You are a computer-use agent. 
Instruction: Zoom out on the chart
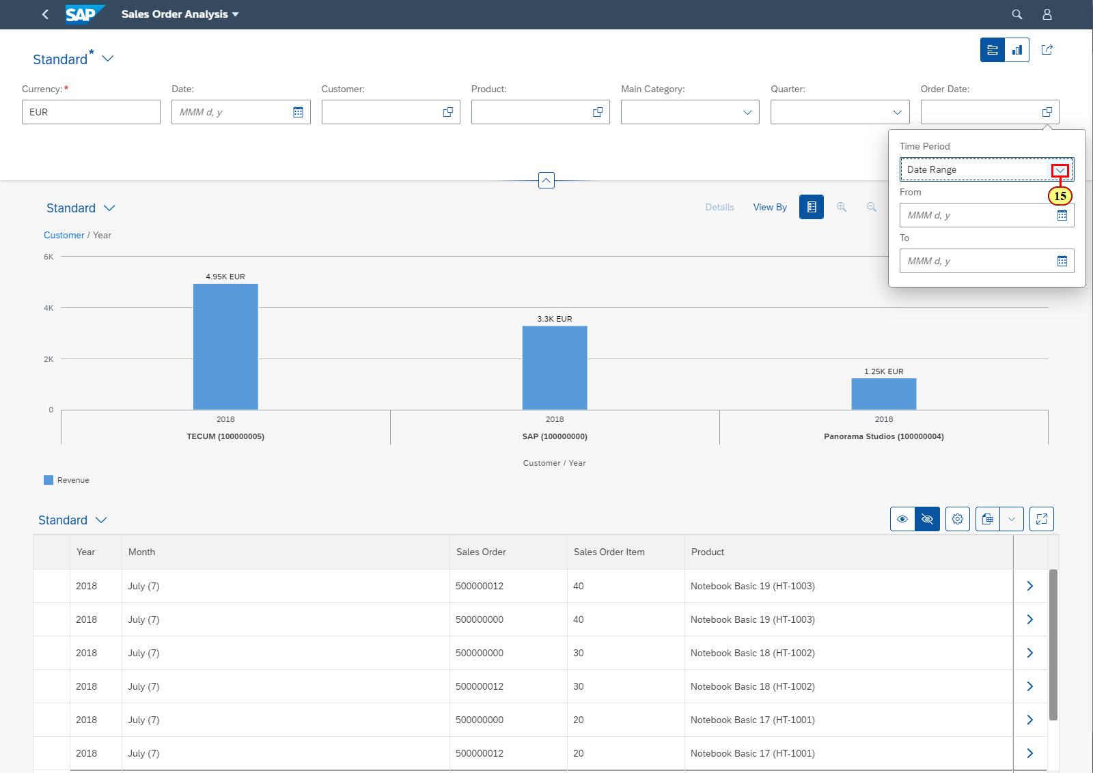coord(872,207)
